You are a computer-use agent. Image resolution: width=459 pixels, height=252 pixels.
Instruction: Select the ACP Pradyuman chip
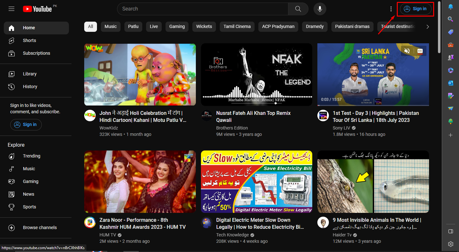278,26
